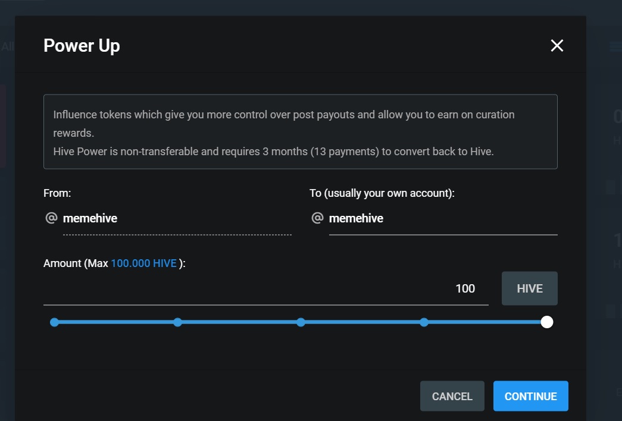Click the 'To (usually your own account):' label
Screen dimensions: 622x421
coord(382,193)
